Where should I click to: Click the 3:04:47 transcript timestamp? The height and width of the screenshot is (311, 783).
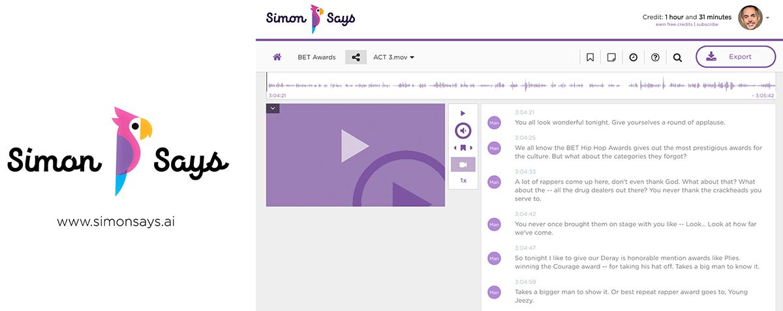click(x=525, y=248)
